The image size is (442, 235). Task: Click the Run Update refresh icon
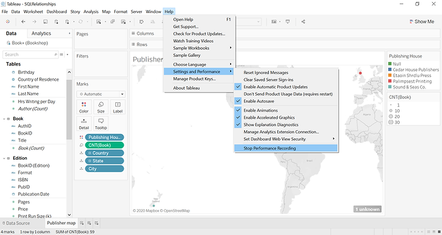81,22
